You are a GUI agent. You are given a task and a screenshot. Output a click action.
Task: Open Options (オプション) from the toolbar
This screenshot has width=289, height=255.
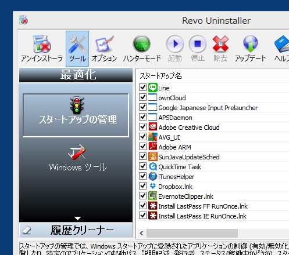pyautogui.click(x=105, y=49)
